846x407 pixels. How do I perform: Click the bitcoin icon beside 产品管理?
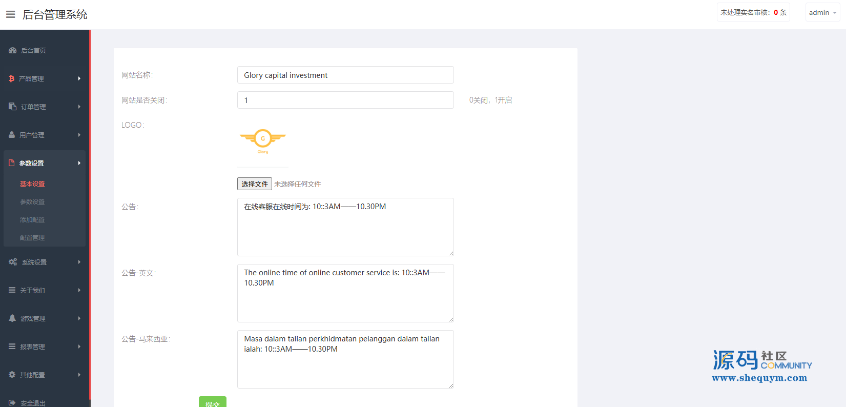[11, 78]
